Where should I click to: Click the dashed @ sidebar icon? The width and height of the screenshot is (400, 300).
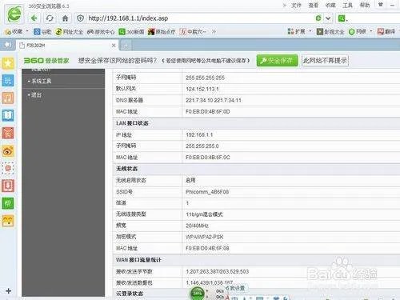(x=8, y=168)
